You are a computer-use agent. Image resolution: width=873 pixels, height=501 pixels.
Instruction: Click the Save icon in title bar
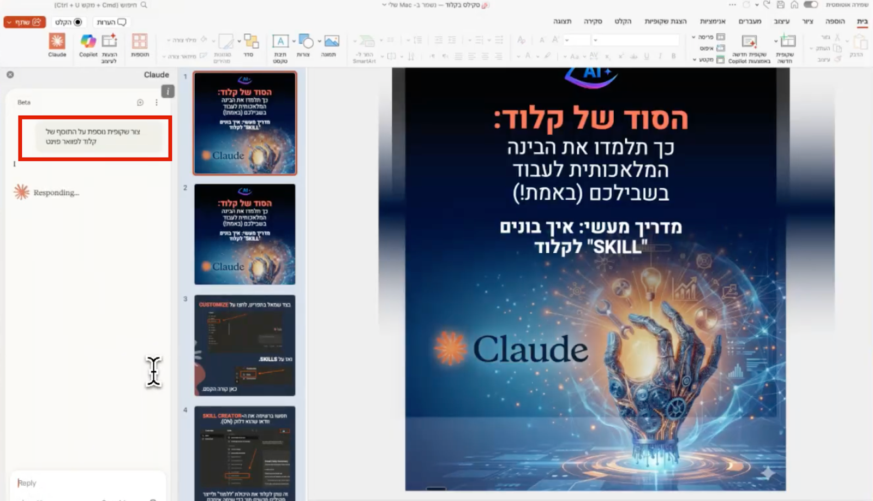781,4
